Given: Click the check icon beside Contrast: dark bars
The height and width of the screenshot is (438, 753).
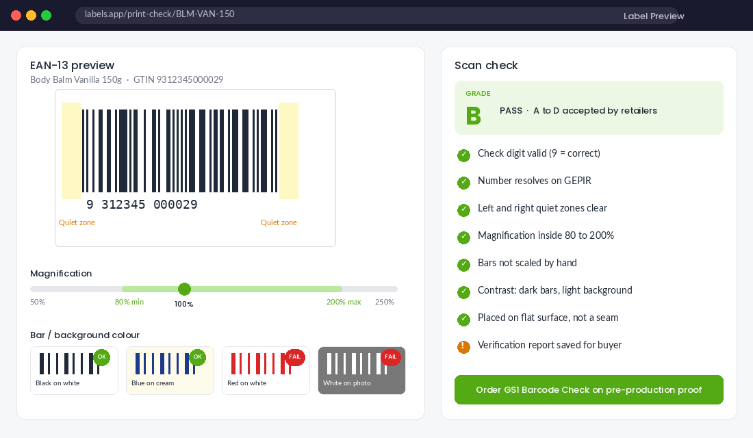Looking at the screenshot, I should click(463, 292).
